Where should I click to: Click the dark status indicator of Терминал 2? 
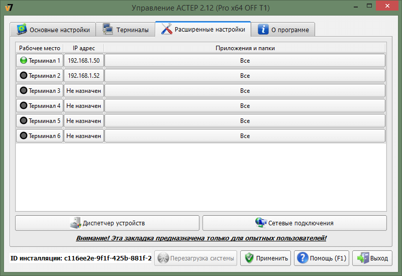click(23, 75)
